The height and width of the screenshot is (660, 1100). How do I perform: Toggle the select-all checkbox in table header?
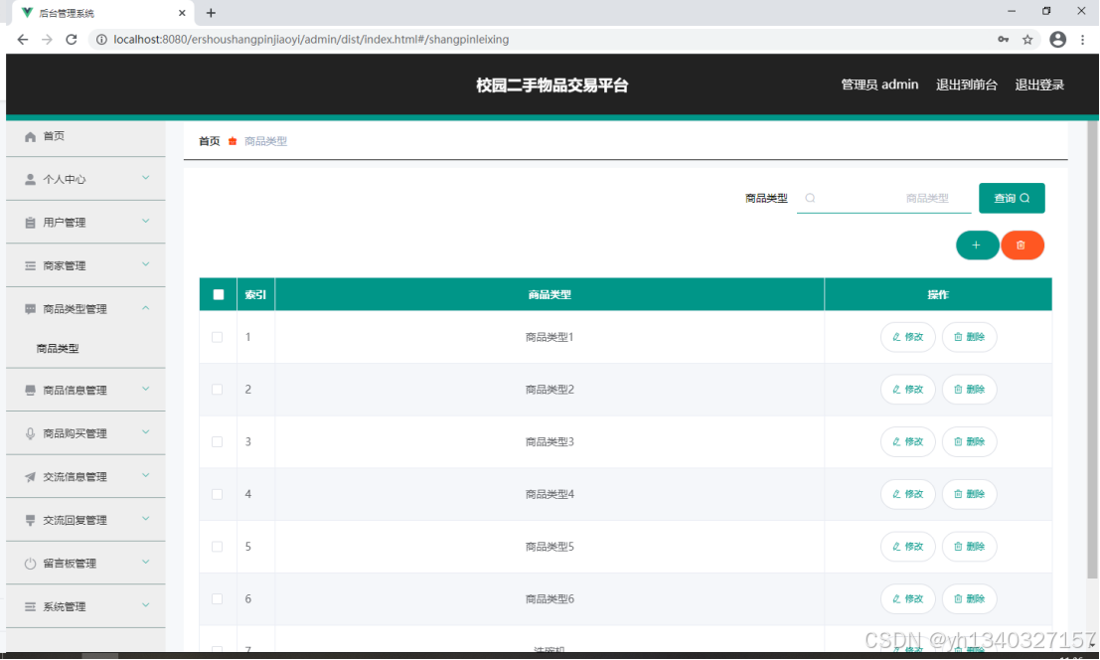(219, 294)
